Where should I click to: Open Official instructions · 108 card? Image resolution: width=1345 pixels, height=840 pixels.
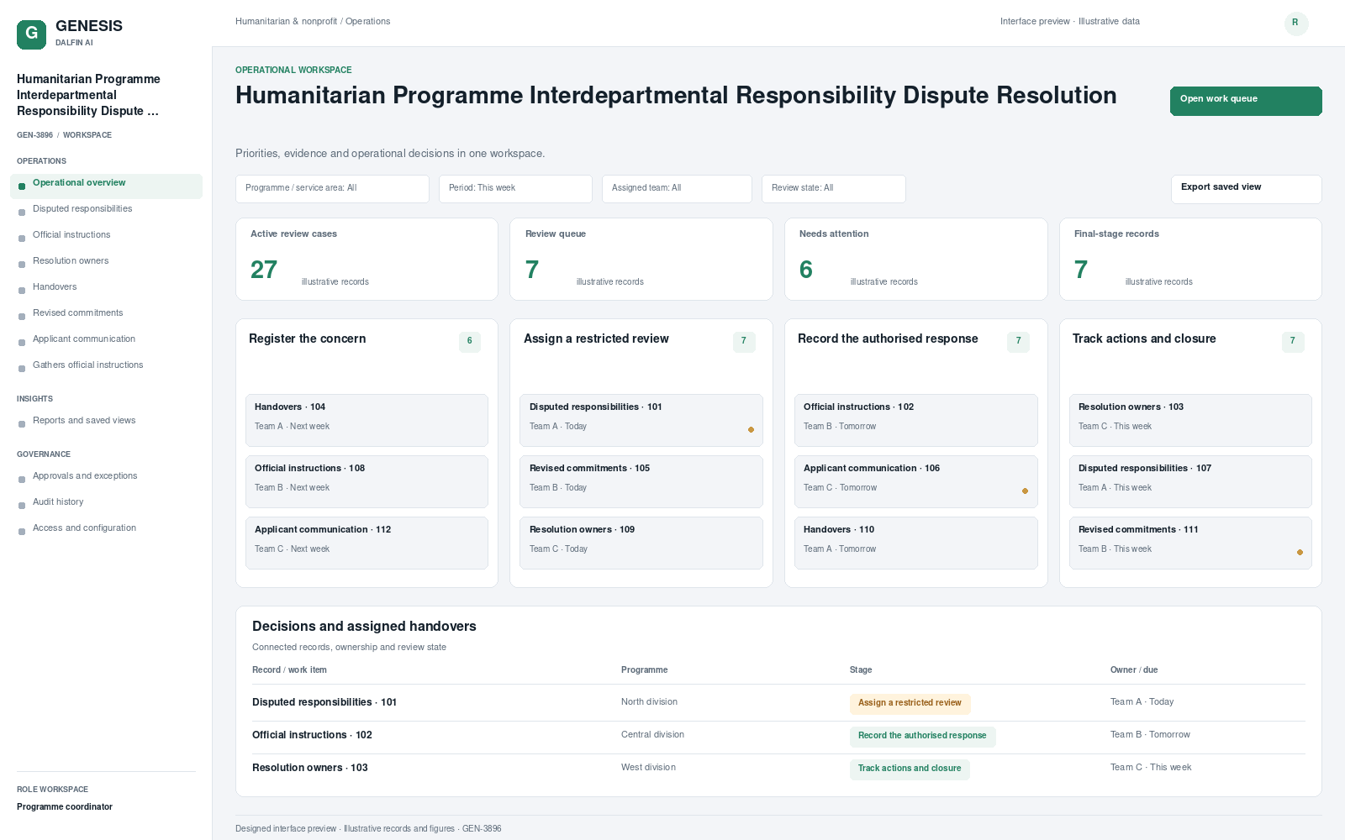pyautogui.click(x=367, y=481)
